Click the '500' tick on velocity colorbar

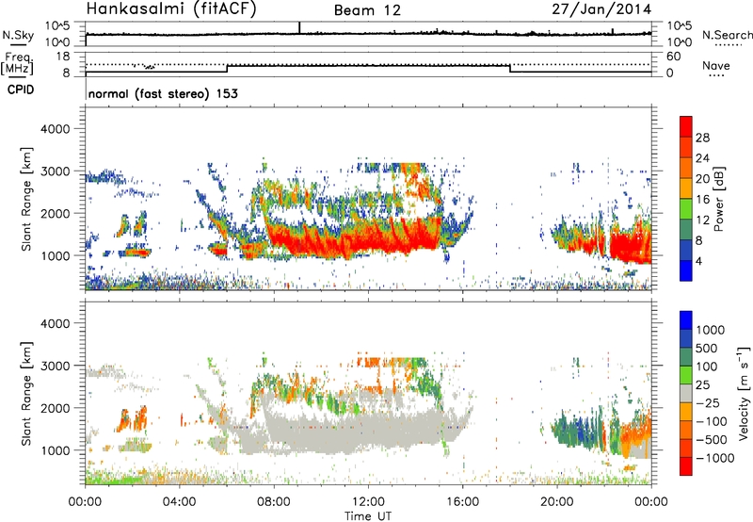(x=709, y=348)
